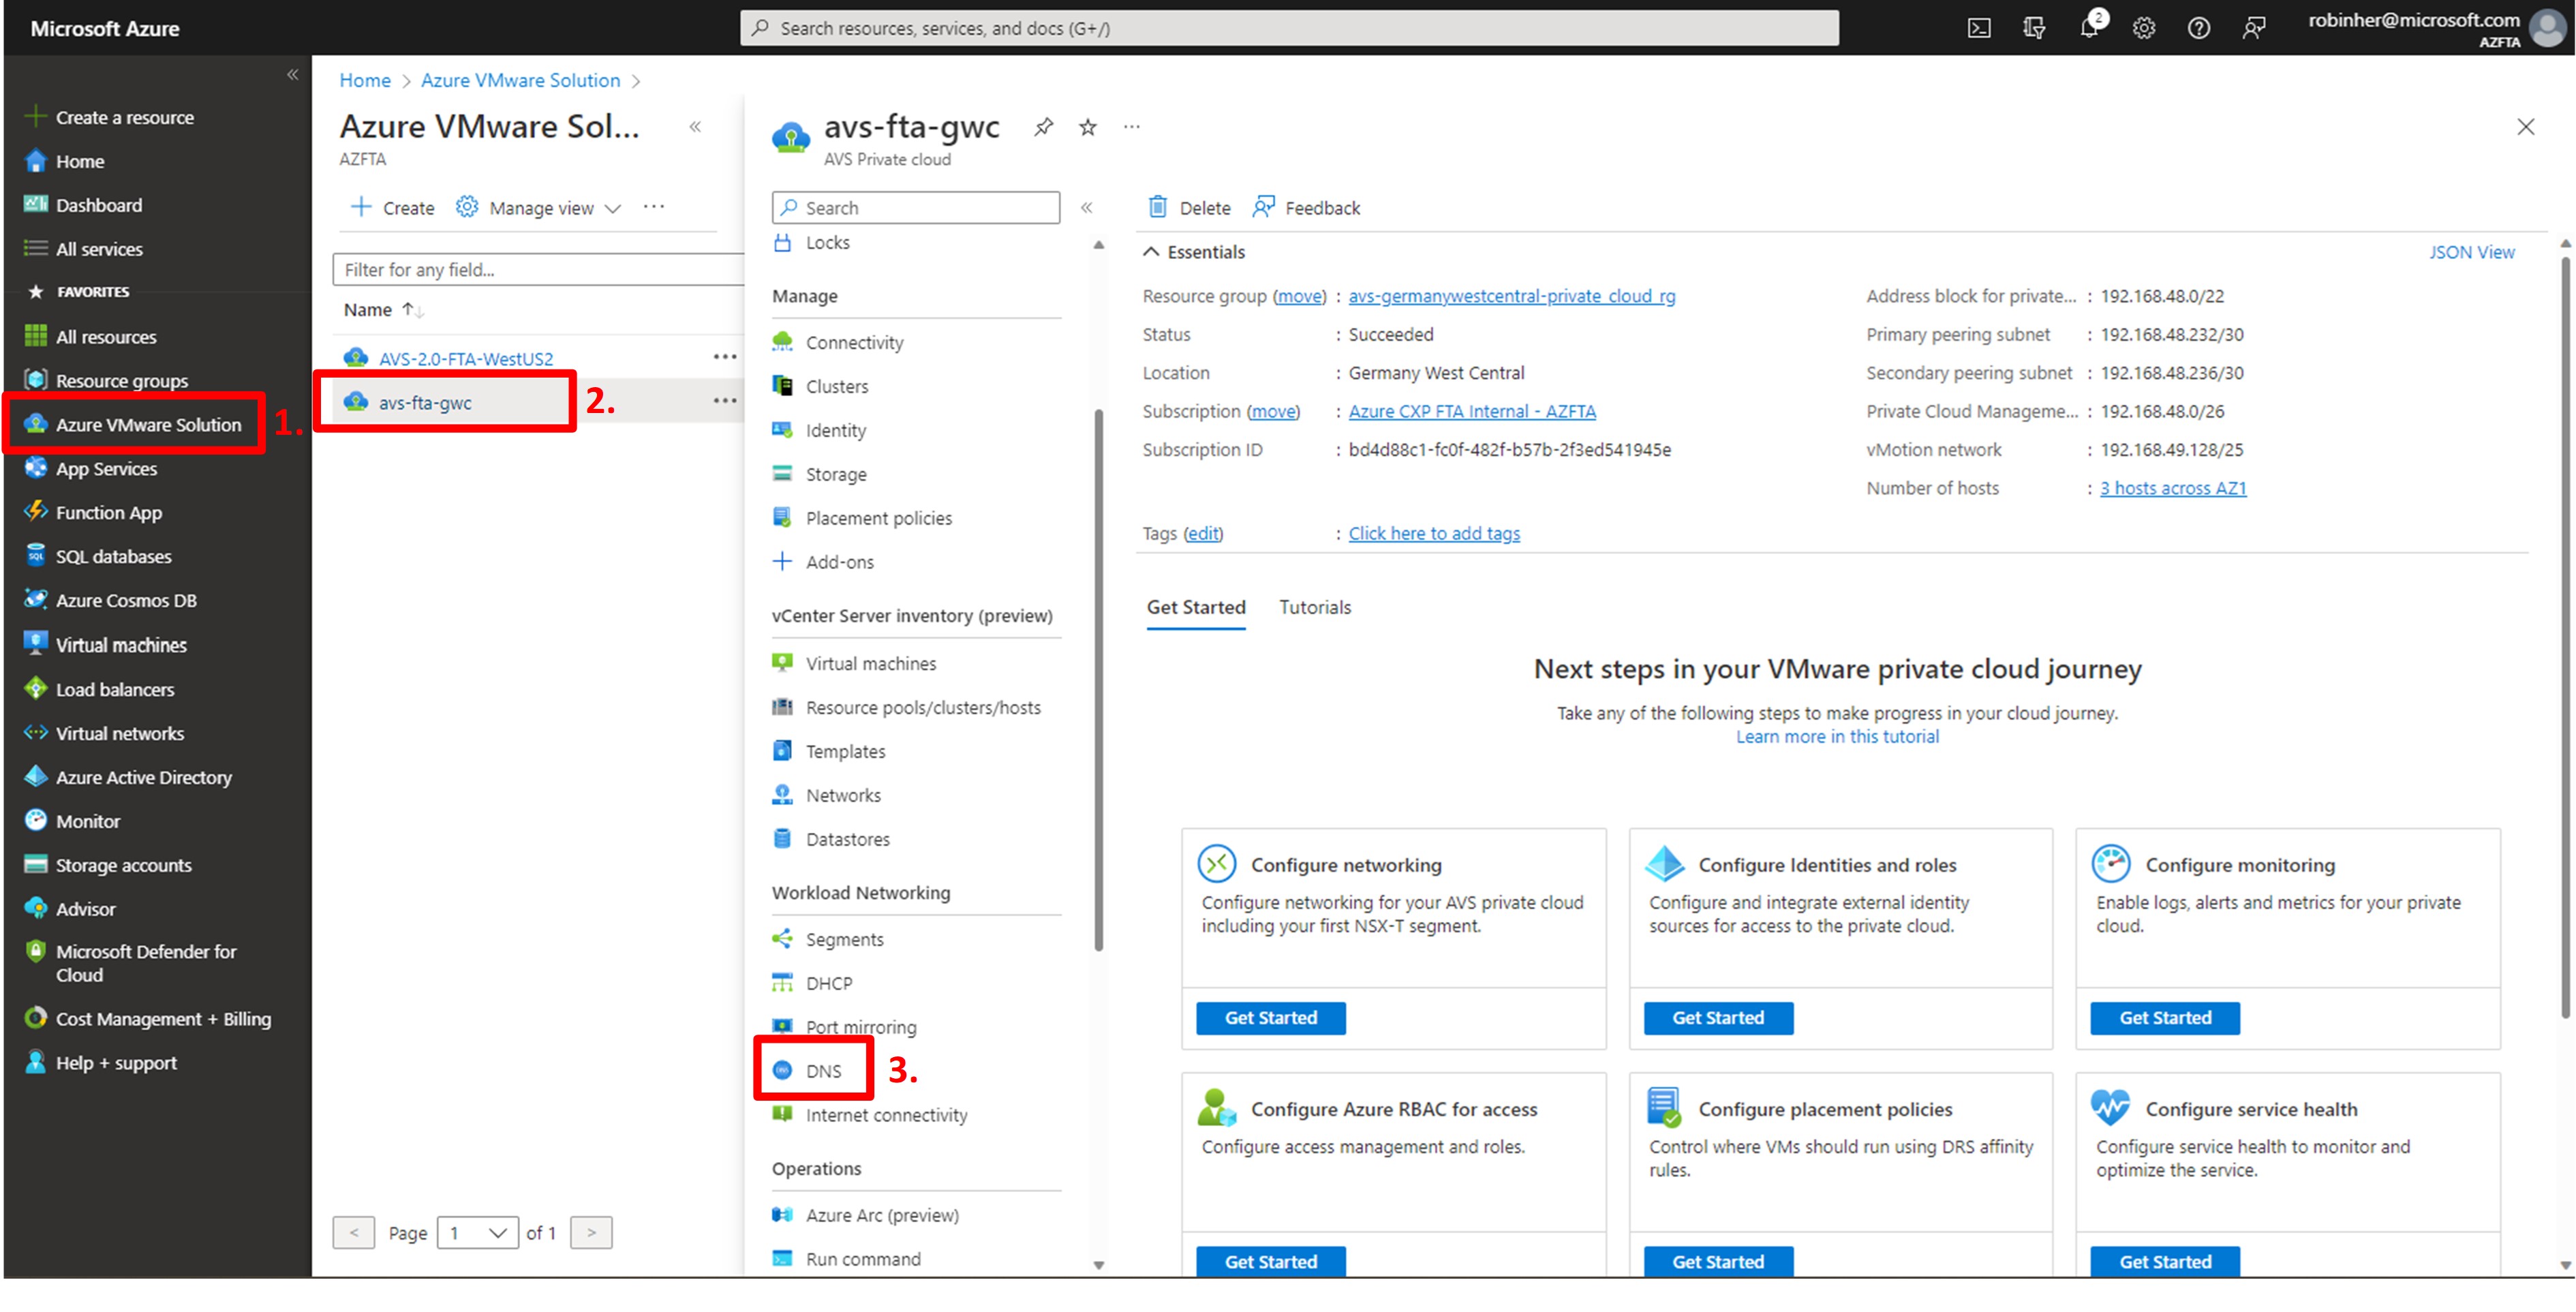Select the Get Started tab
This screenshot has width=2576, height=1312.
(x=1195, y=607)
